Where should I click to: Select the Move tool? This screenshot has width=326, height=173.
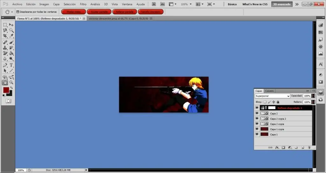tap(11, 25)
